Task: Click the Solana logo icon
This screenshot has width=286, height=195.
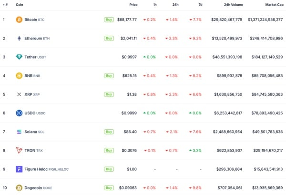Action: coord(19,132)
